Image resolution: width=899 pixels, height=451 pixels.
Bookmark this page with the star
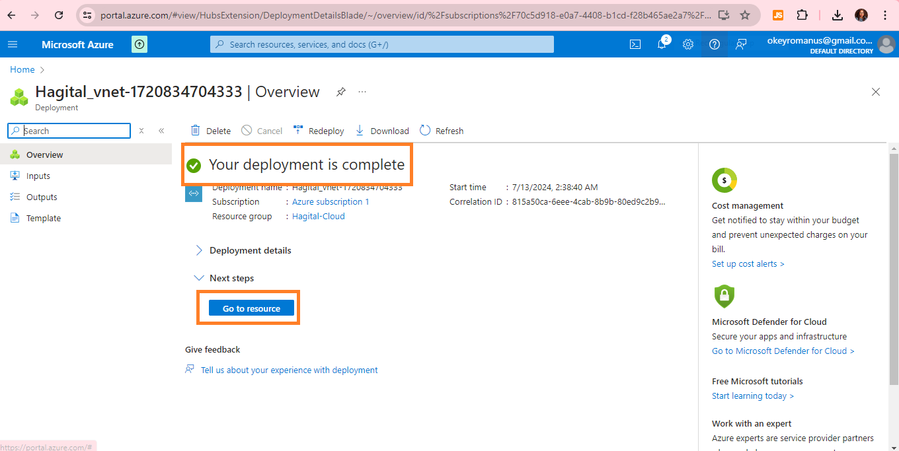click(745, 15)
